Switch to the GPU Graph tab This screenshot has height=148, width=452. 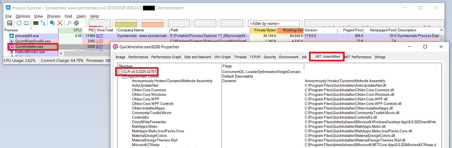click(x=222, y=57)
